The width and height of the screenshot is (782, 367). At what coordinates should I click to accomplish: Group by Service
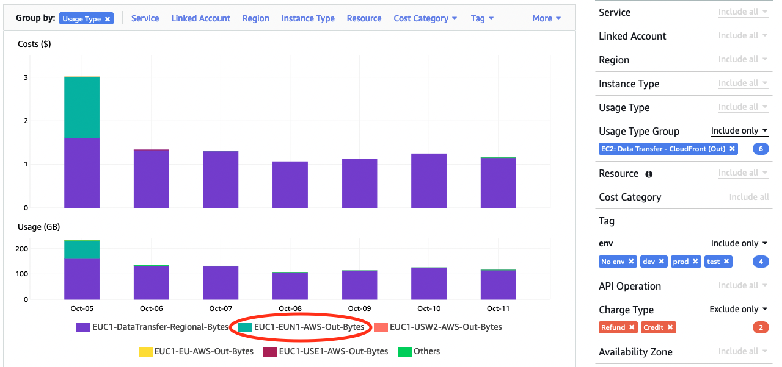[x=145, y=18]
